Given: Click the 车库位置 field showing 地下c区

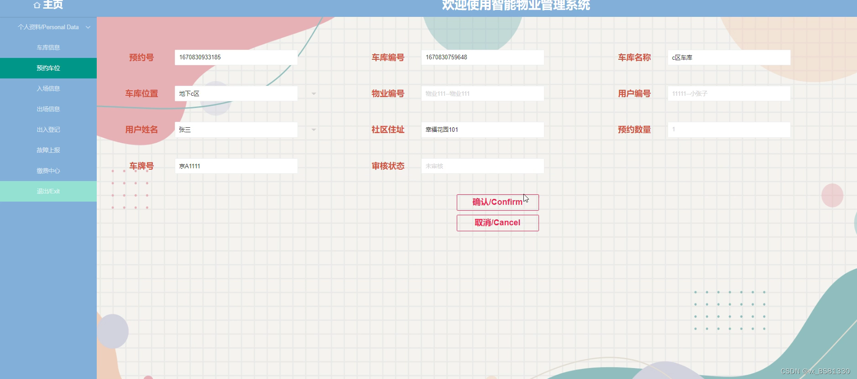Looking at the screenshot, I should (x=236, y=93).
